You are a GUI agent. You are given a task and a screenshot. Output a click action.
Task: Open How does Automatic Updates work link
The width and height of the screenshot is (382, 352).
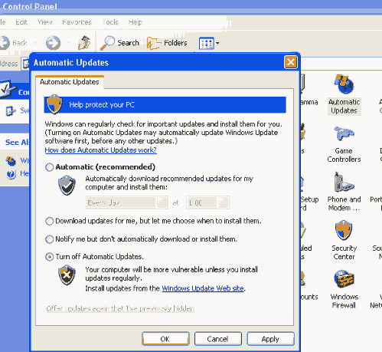(100, 150)
